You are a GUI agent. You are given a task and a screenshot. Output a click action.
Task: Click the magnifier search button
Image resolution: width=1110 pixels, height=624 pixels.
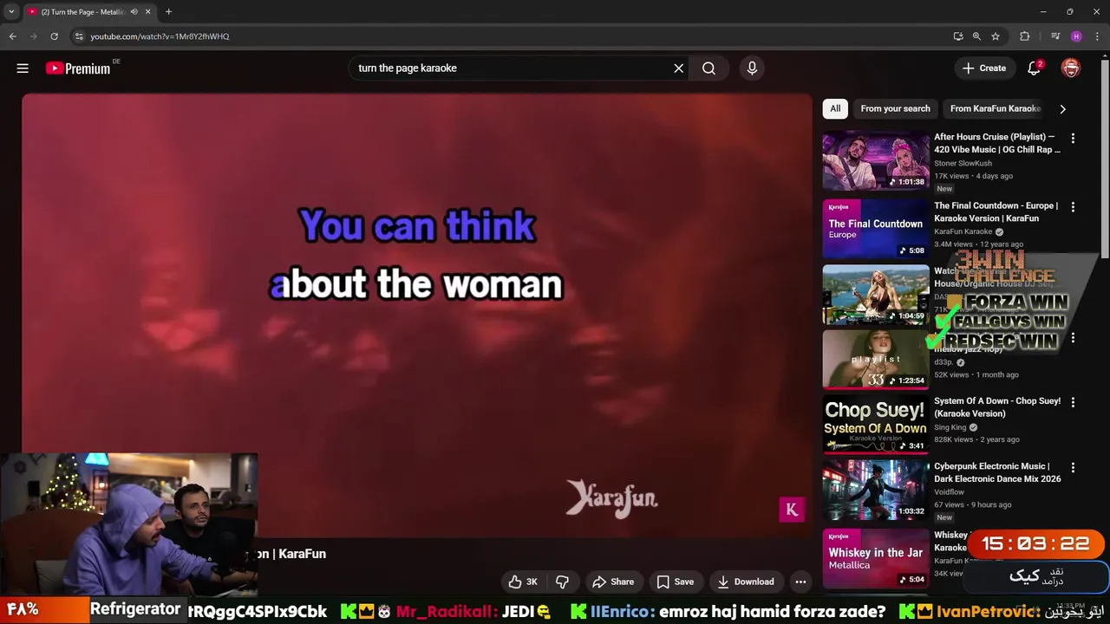tap(709, 68)
